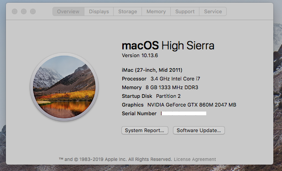Click the 3.4 GHz Intel Core i7 value
The height and width of the screenshot is (171, 282).
(175, 79)
